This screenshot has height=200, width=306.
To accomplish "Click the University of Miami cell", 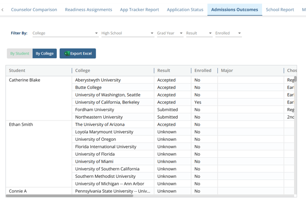I will coord(113,161).
